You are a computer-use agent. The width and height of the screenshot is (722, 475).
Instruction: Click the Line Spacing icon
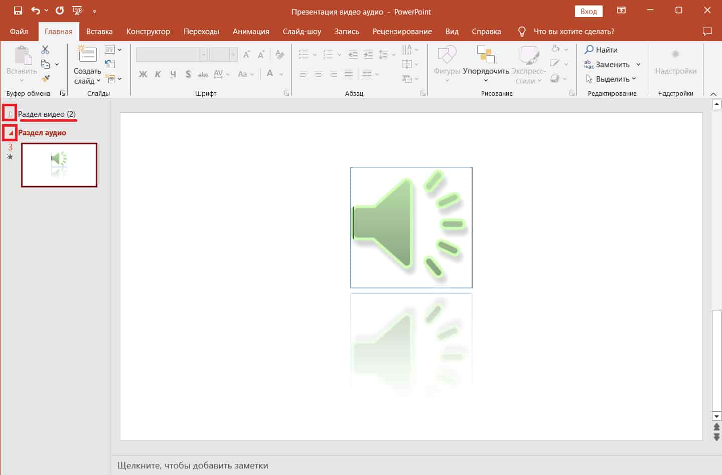coord(384,54)
